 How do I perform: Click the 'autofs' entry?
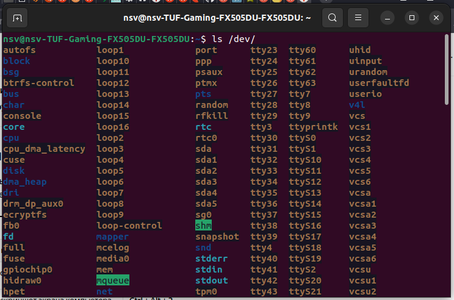pos(20,50)
